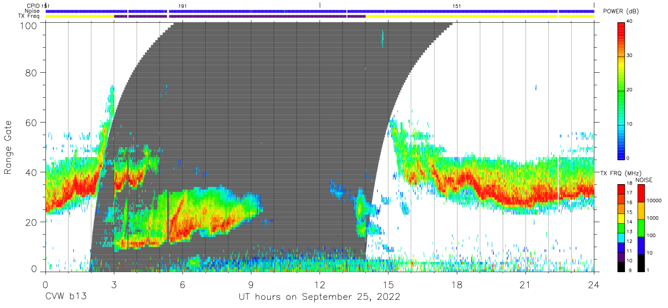Click the x-axis tick label '6'

pos(182,285)
